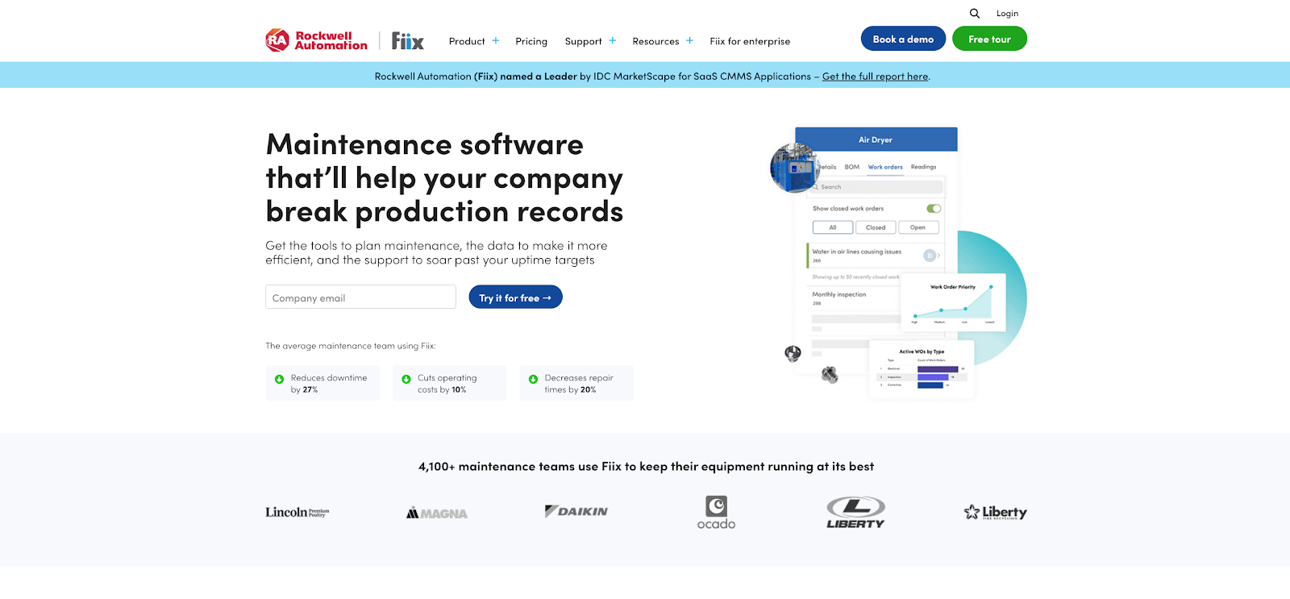Click the Lincoln Premium Poultry logo
The width and height of the screenshot is (1290, 599).
click(298, 512)
